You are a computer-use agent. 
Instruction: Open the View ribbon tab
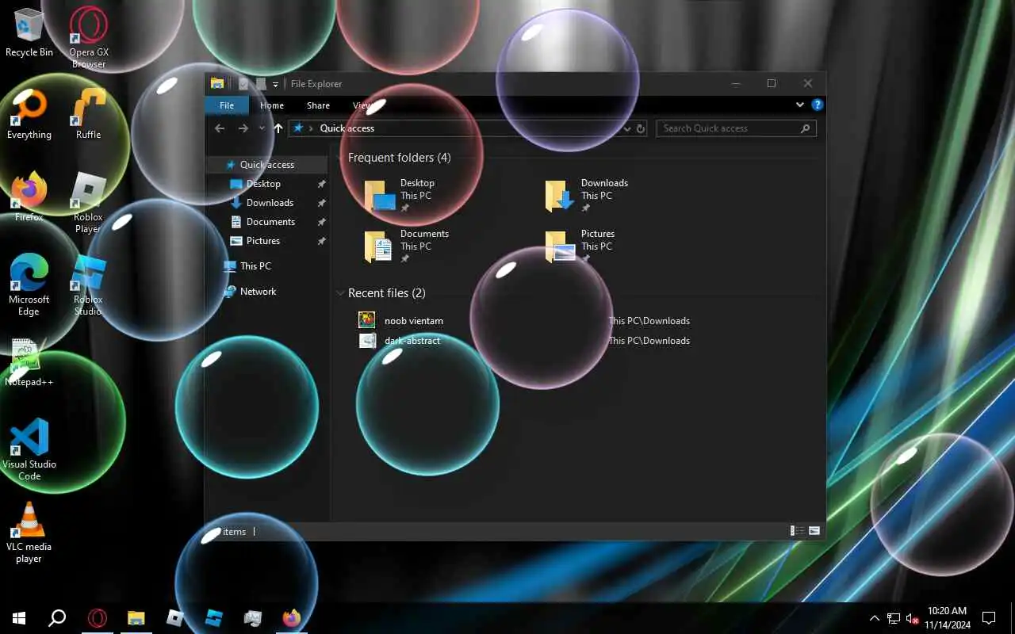pos(362,105)
